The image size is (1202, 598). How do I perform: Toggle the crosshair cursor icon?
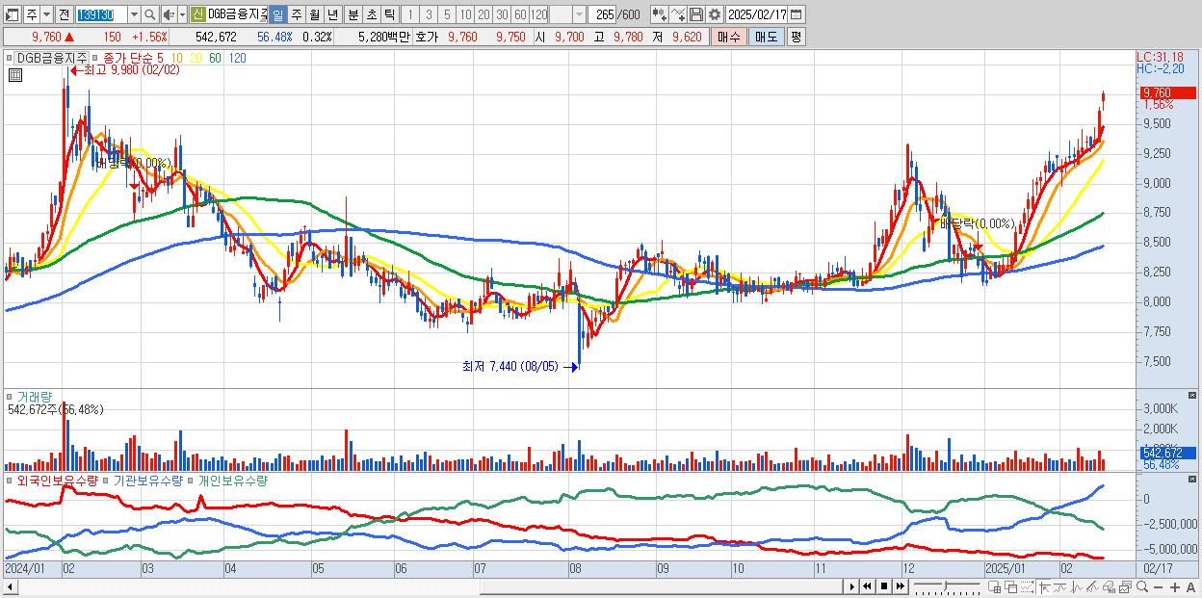click(x=1045, y=586)
